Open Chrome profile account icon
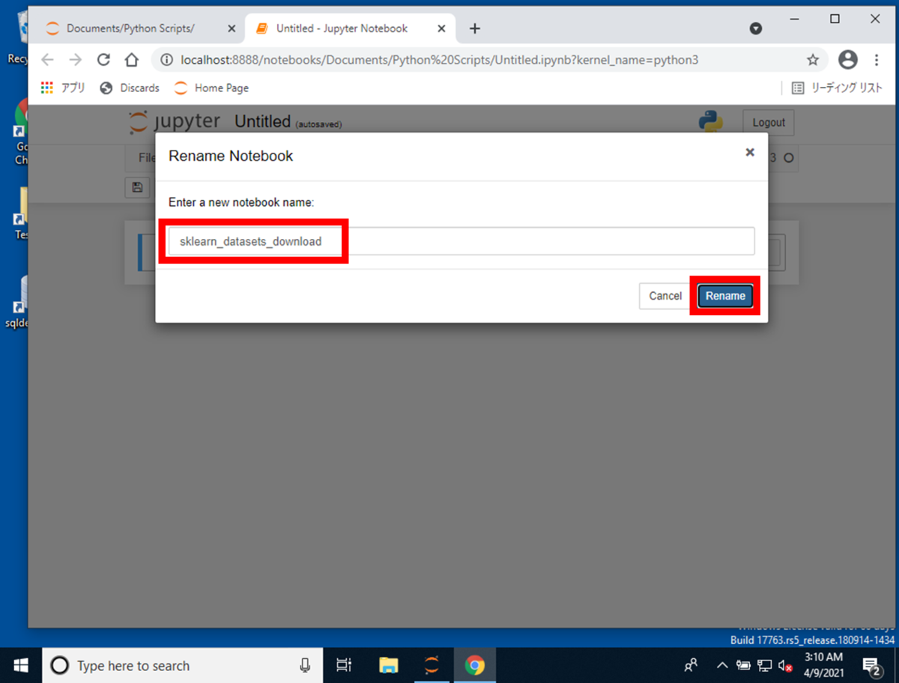The width and height of the screenshot is (899, 683). click(x=848, y=60)
